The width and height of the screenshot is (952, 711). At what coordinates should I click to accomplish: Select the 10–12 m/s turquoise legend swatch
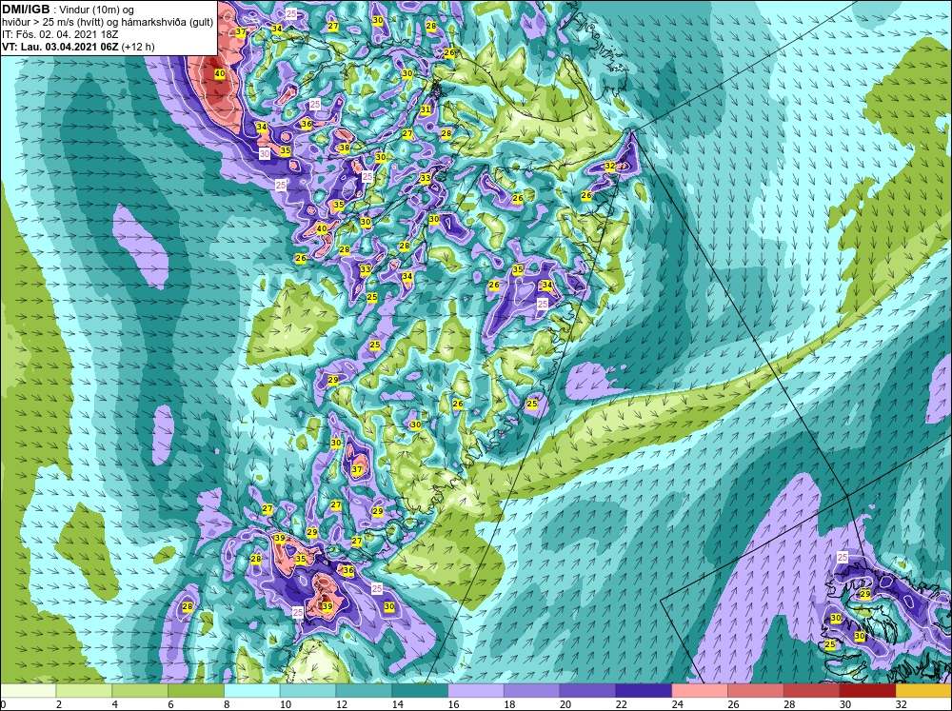pyautogui.click(x=307, y=691)
